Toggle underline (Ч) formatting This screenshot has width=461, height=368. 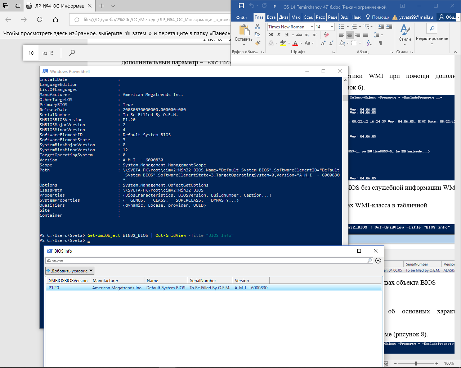[x=287, y=35]
